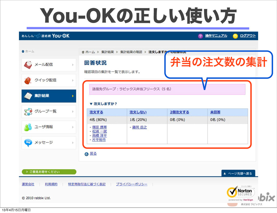
Task: Click the red envelope メール配信 icon
Action: coord(28,65)
